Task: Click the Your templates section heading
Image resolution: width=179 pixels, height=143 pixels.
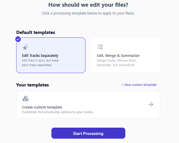Action: click(32, 85)
